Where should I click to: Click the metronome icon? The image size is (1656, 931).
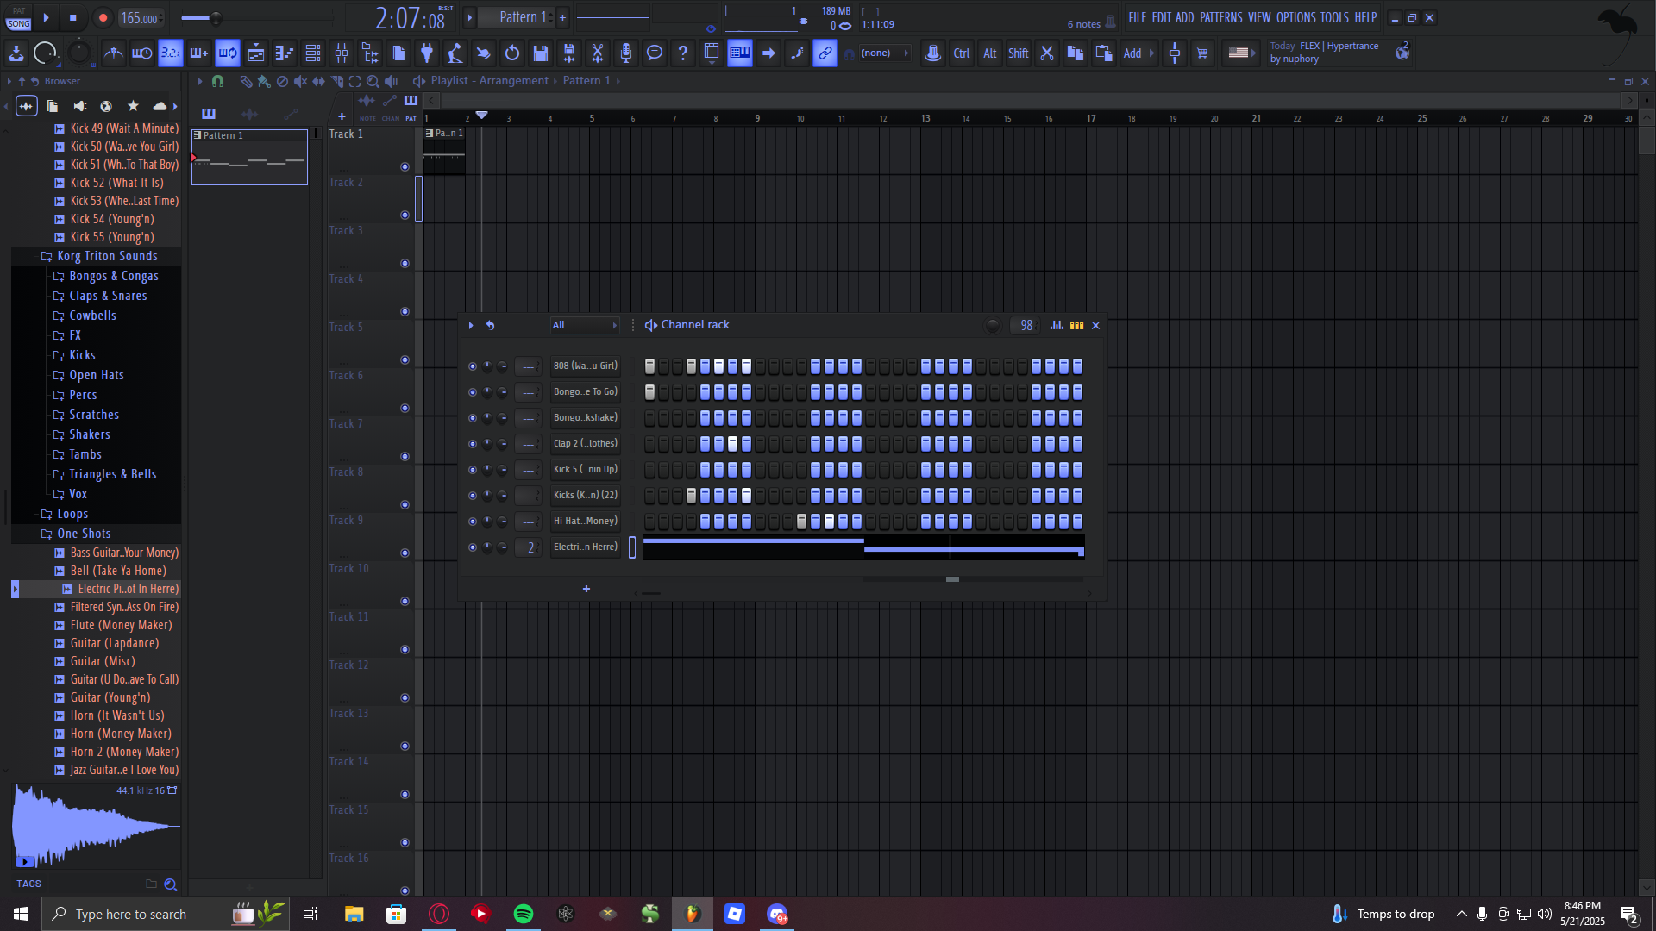113,53
